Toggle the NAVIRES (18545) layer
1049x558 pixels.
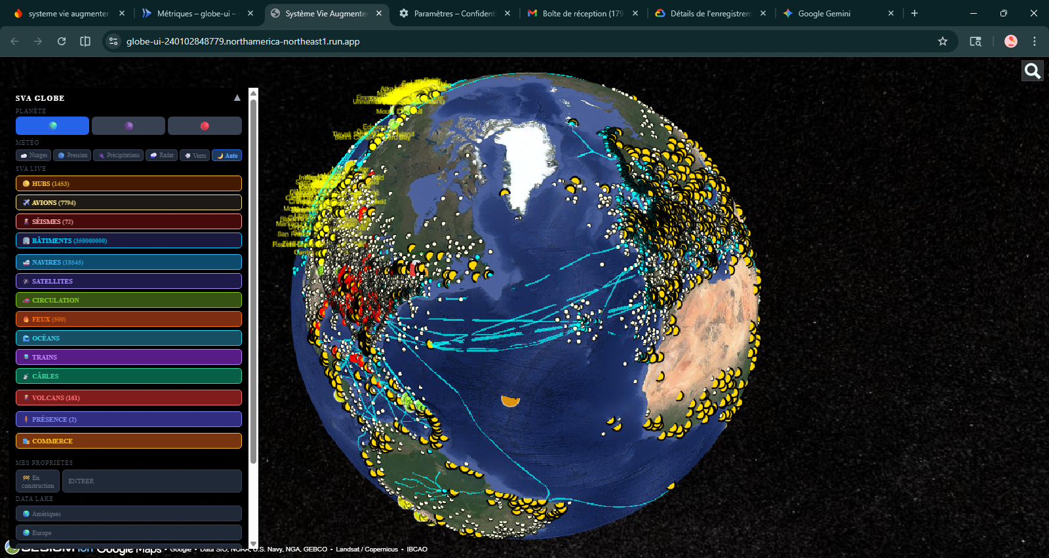[x=129, y=262]
